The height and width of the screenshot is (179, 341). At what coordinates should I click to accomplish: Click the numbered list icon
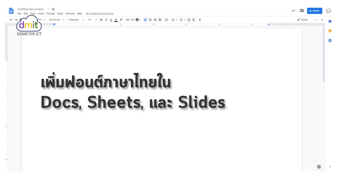(173, 20)
